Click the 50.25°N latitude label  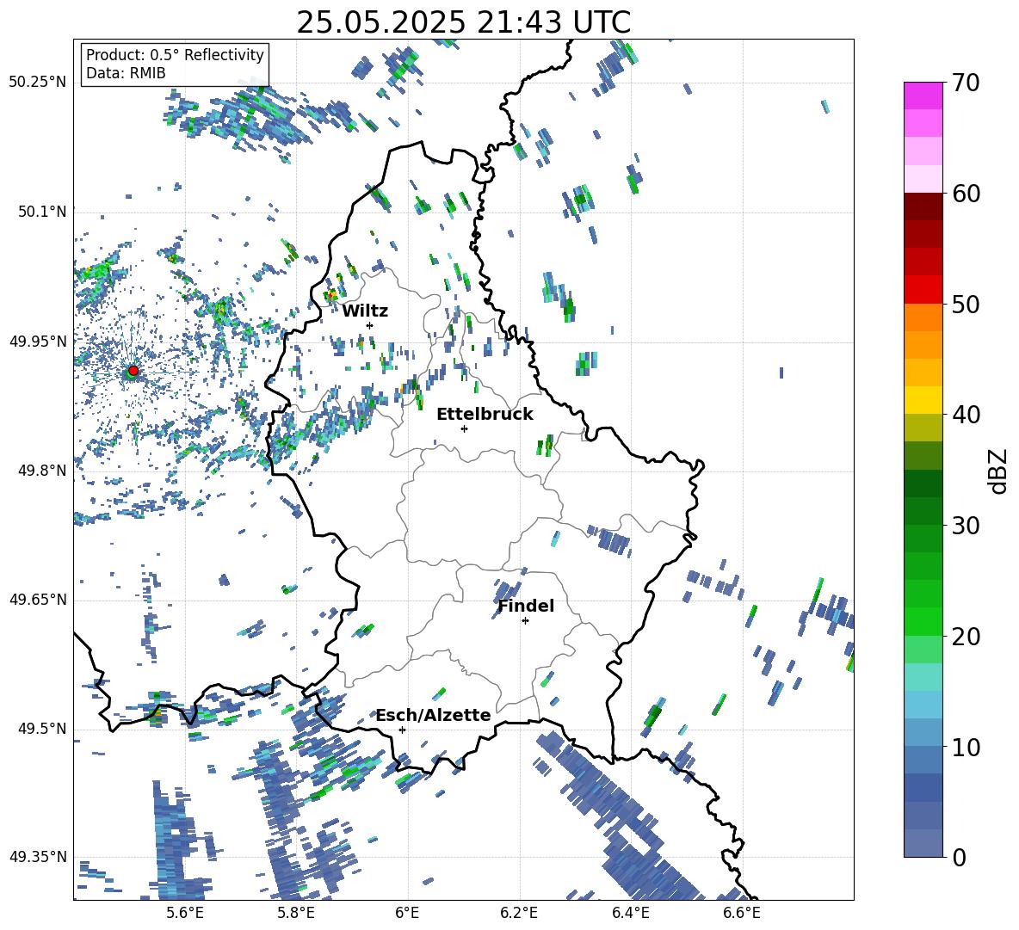[x=38, y=83]
